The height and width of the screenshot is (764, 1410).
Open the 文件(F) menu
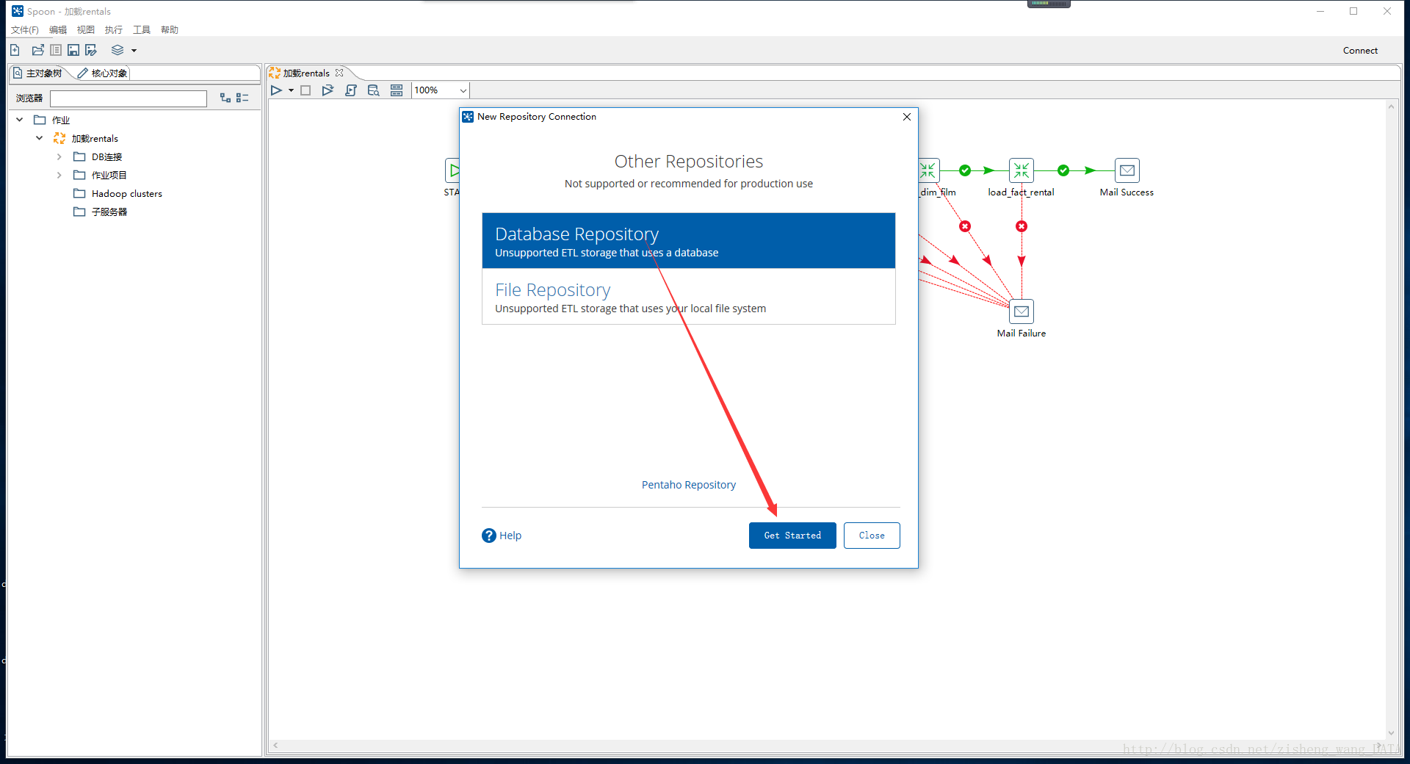click(25, 29)
